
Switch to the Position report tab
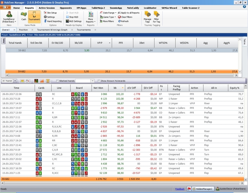pyautogui.click(x=23, y=30)
